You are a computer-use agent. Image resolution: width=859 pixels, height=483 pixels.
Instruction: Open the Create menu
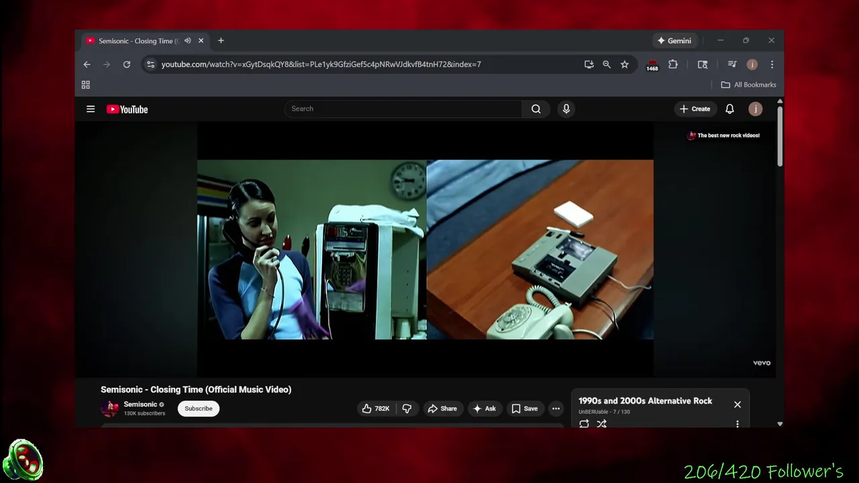tap(695, 109)
